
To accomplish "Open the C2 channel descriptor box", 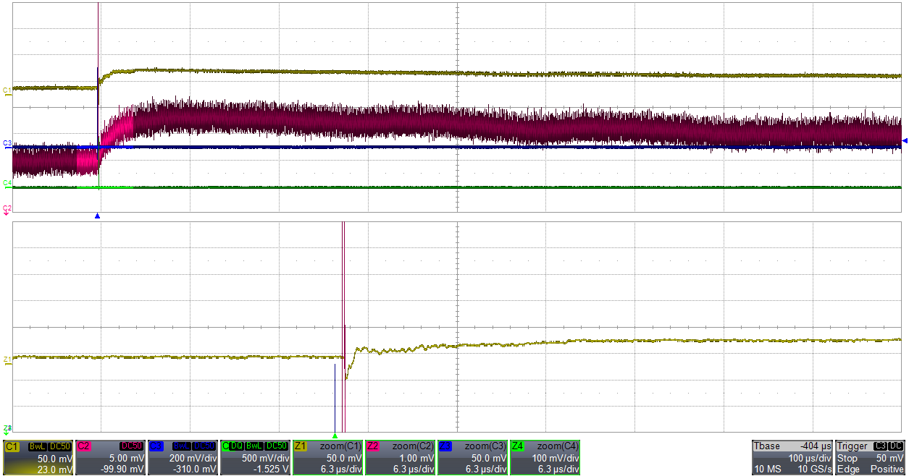I will tap(110, 457).
